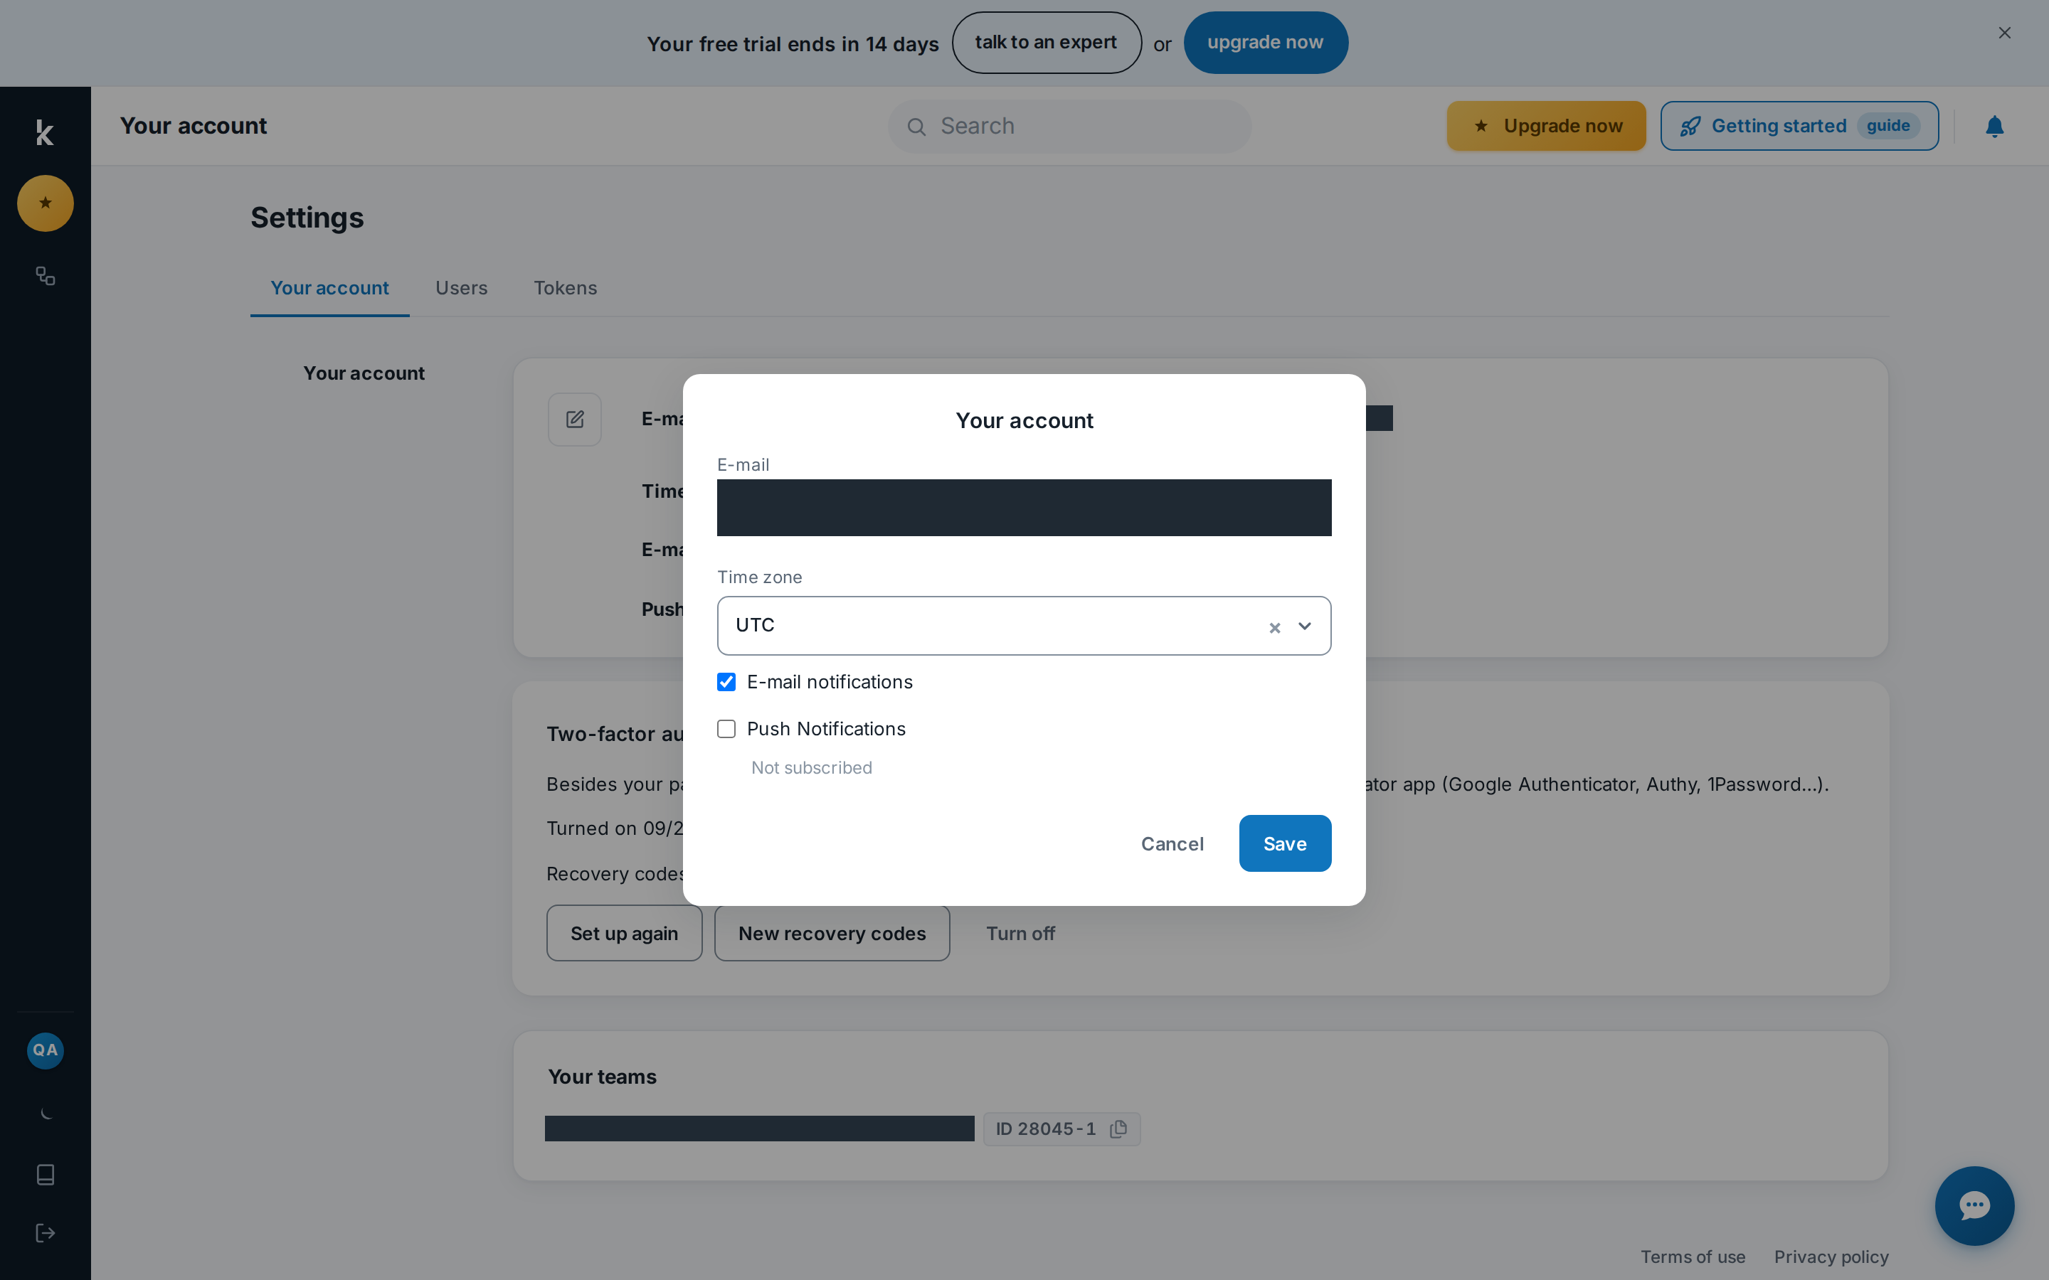The width and height of the screenshot is (2049, 1280).
Task: Click the Not subscribed text
Action: pos(811,768)
